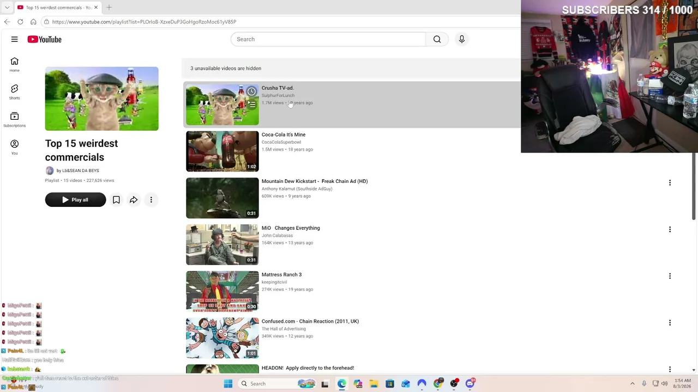Close the Top 15 weirdest commercials tab
Viewport: 698px width, 392px height.
click(96, 7)
